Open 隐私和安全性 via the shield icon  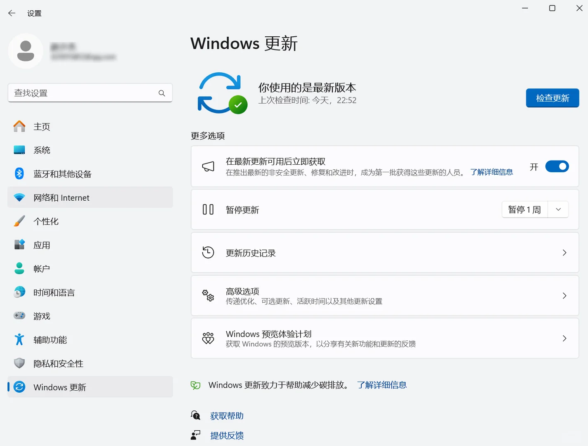click(x=19, y=363)
